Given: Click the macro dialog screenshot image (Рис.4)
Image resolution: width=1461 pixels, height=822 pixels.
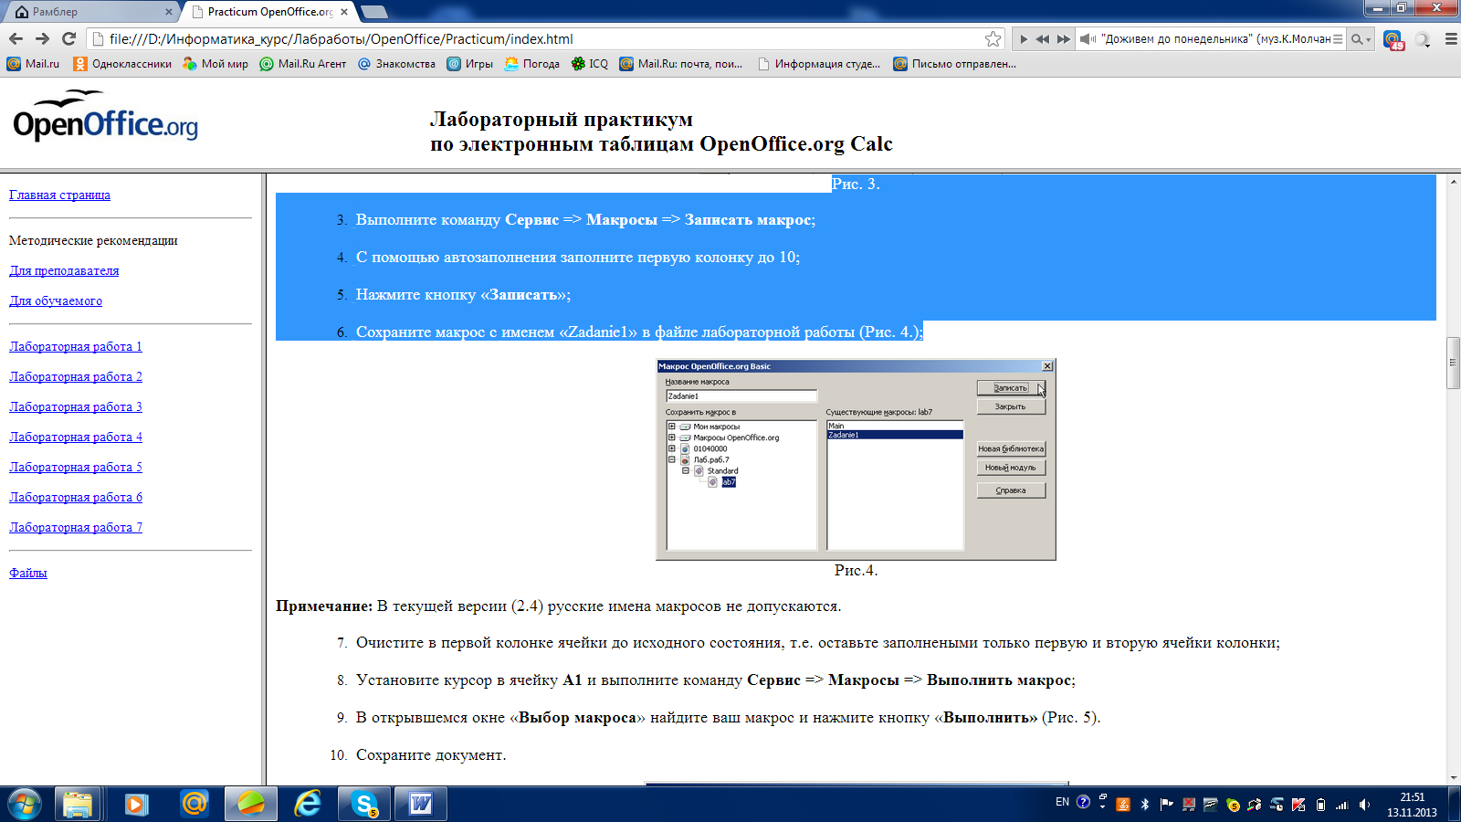Looking at the screenshot, I should point(856,459).
